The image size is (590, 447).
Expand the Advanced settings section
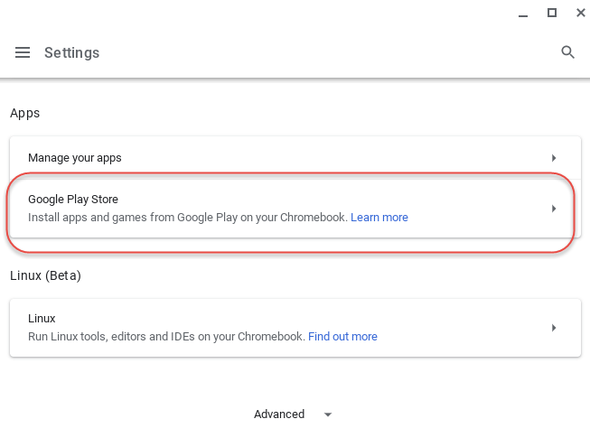point(279,414)
